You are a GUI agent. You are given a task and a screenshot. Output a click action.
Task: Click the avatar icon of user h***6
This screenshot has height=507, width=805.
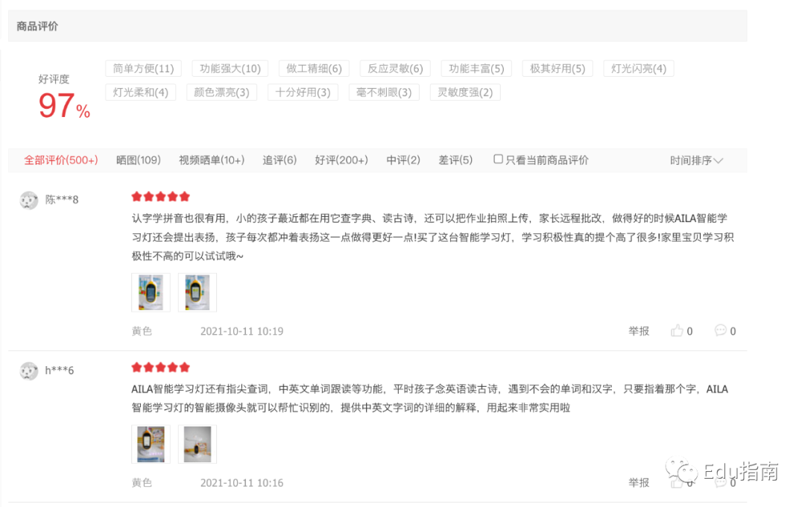point(29,371)
